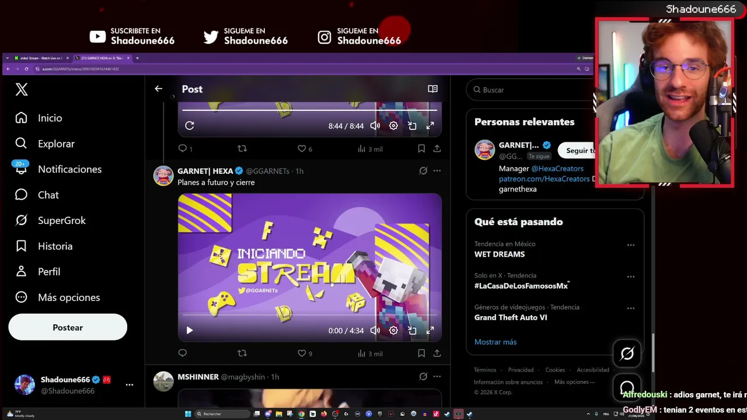747x420 pixels.
Task: Toggle reader view icon in Post header
Action: click(x=432, y=89)
